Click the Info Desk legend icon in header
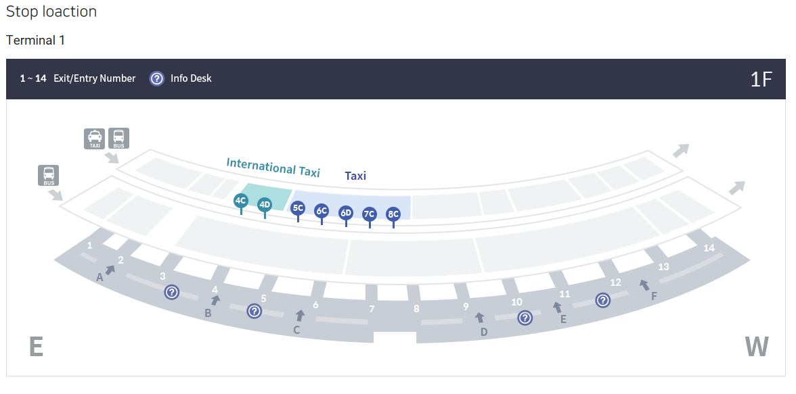796x394 pixels. coord(157,78)
